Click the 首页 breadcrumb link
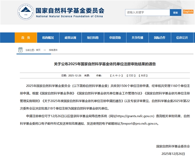195x166 pixels. 38,50
